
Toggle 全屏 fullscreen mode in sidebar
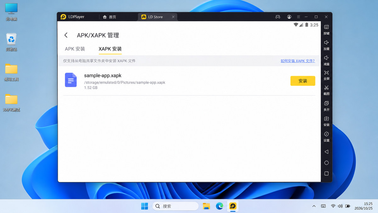pyautogui.click(x=326, y=75)
